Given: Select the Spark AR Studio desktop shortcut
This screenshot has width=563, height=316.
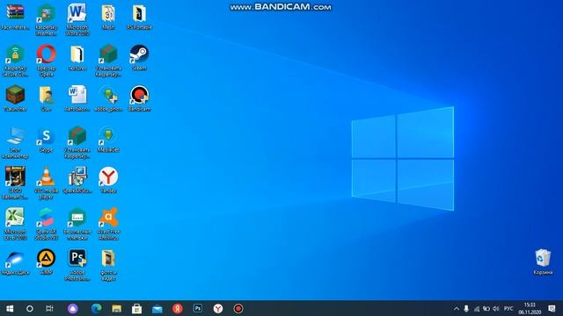Looking at the screenshot, I should (x=46, y=225).
